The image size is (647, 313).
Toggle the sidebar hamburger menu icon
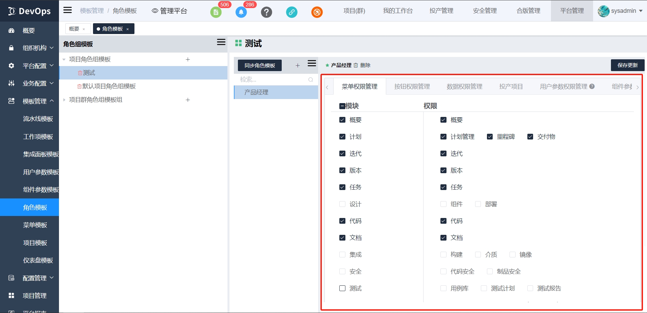pyautogui.click(x=68, y=10)
